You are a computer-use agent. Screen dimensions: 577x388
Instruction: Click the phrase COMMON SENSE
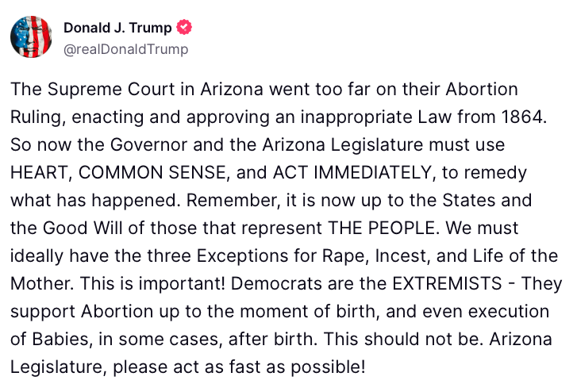click(152, 172)
